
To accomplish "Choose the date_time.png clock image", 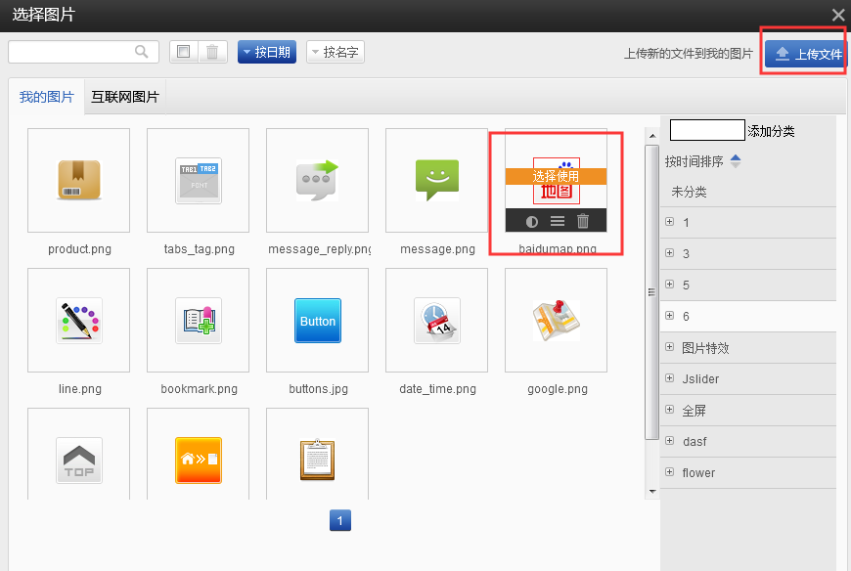I will click(436, 321).
